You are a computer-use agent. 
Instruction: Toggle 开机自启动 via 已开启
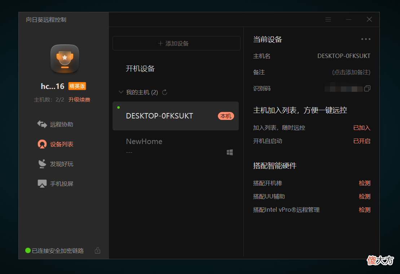(x=362, y=141)
